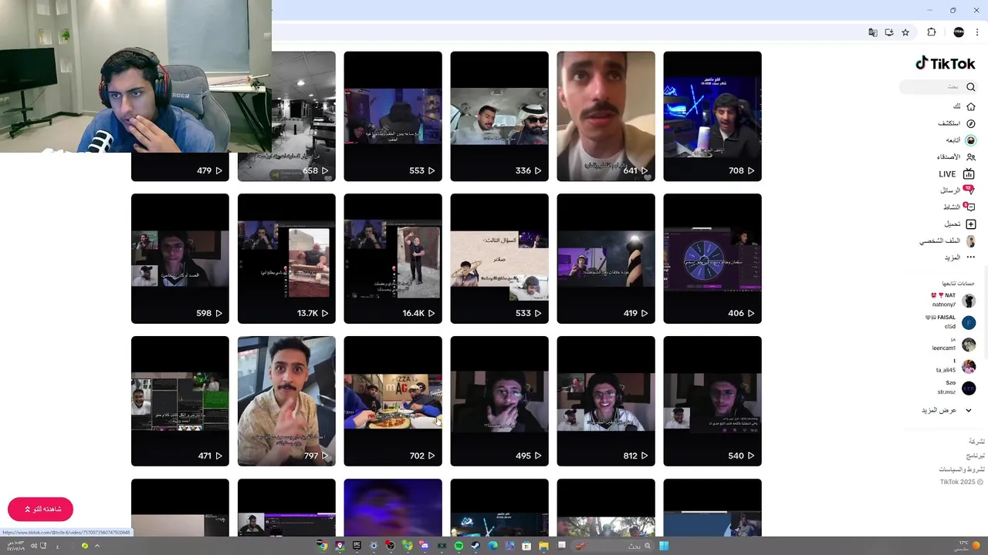Open the video with 419 views
Viewport: 988px width, 555px height.
tap(606, 258)
